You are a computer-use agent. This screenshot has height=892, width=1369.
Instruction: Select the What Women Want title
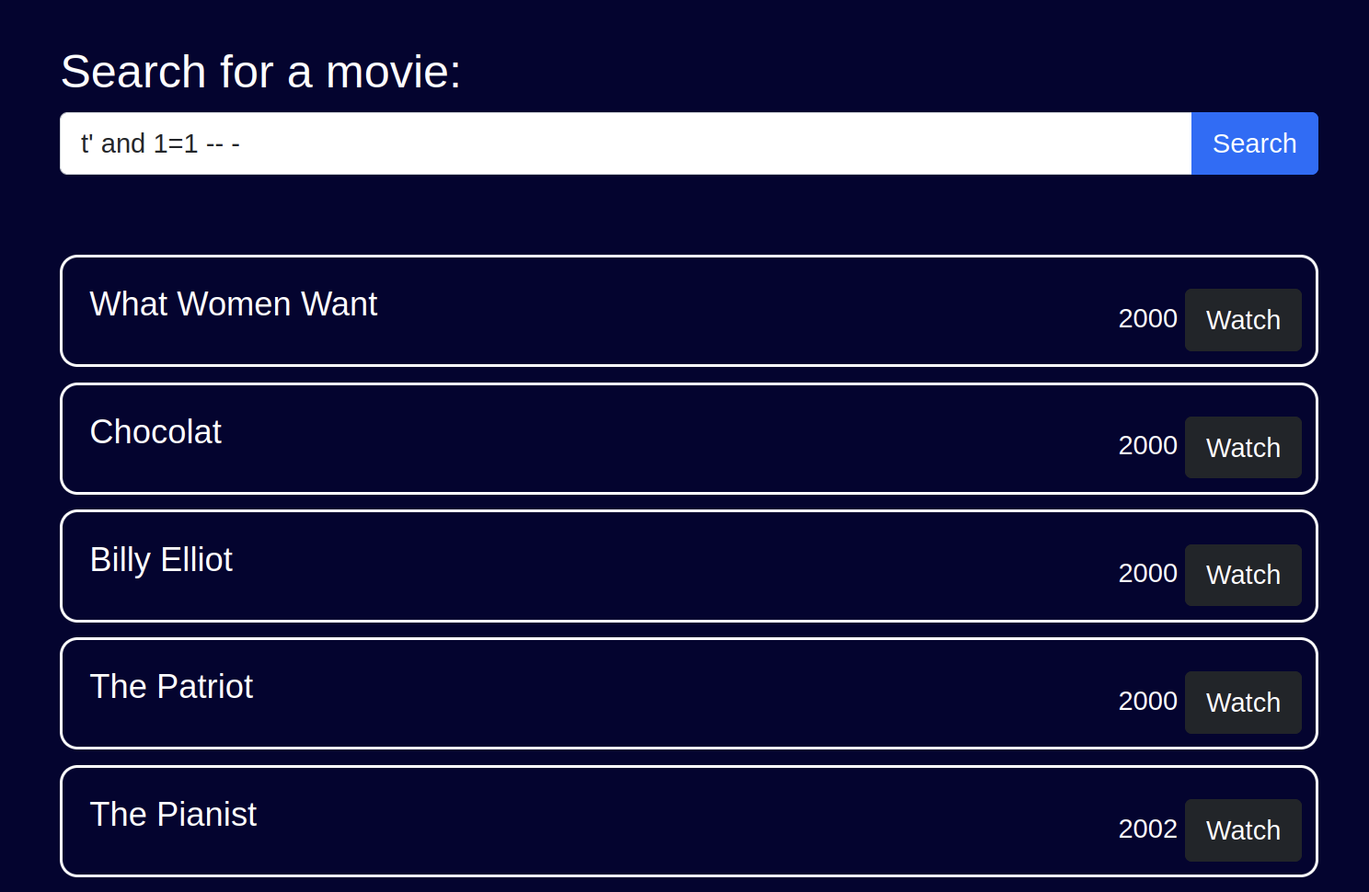click(234, 304)
